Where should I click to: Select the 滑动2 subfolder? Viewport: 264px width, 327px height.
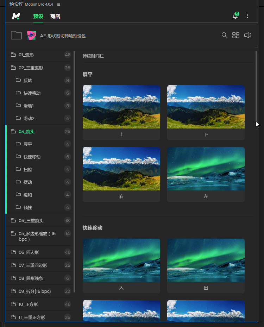tap(39, 119)
